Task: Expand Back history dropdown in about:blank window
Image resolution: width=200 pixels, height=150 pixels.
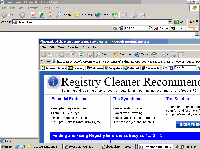Action: pyautogui.click(x=16, y=15)
